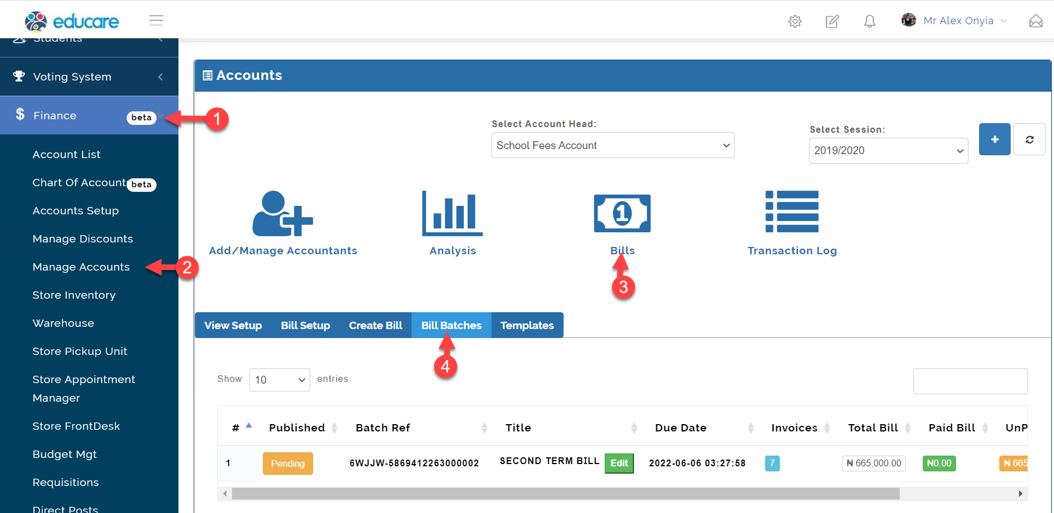Open Store Appointment Manager
Screen dimensions: 1054x513
tap(84, 389)
